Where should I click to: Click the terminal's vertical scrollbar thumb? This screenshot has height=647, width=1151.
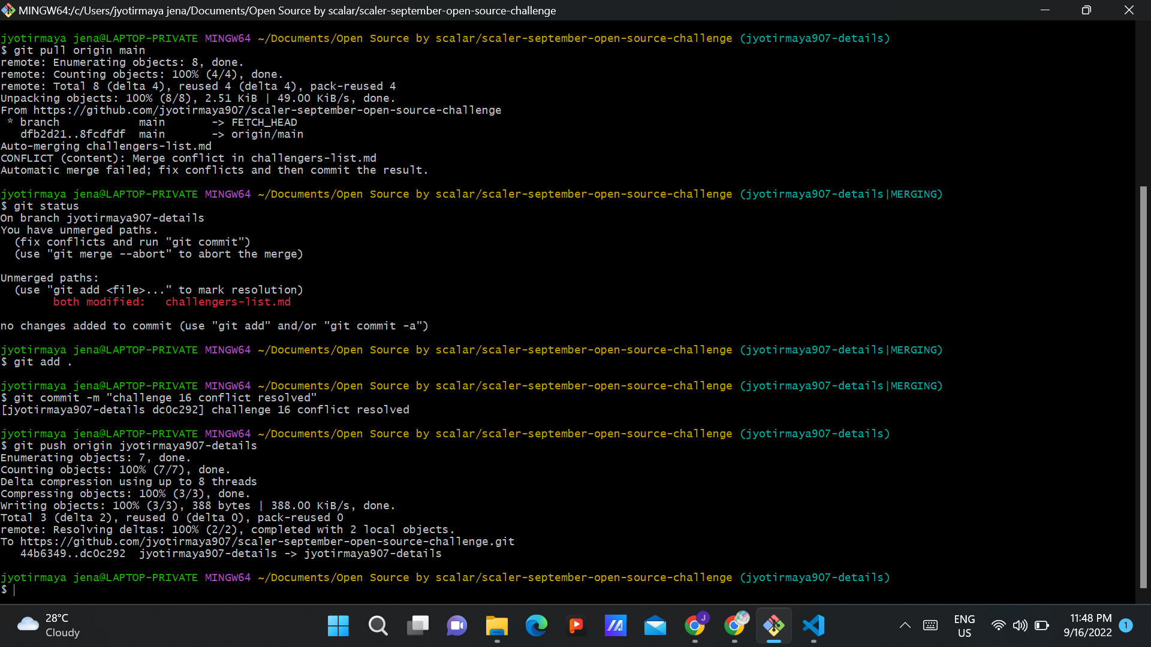click(x=1143, y=387)
